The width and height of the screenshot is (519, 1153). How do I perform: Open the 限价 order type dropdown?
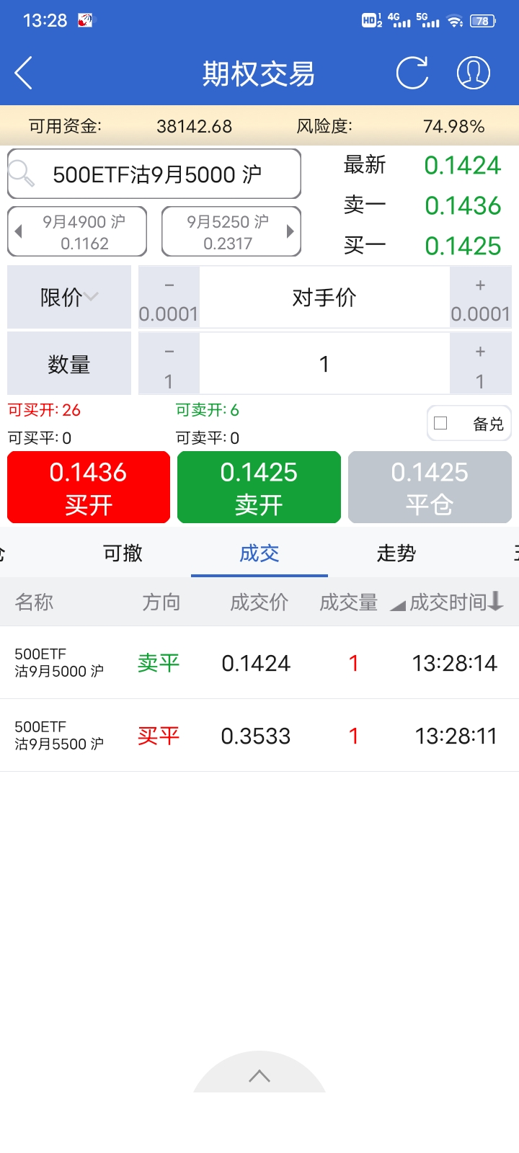(69, 298)
